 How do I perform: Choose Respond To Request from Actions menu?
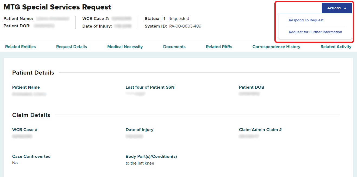pyautogui.click(x=306, y=20)
